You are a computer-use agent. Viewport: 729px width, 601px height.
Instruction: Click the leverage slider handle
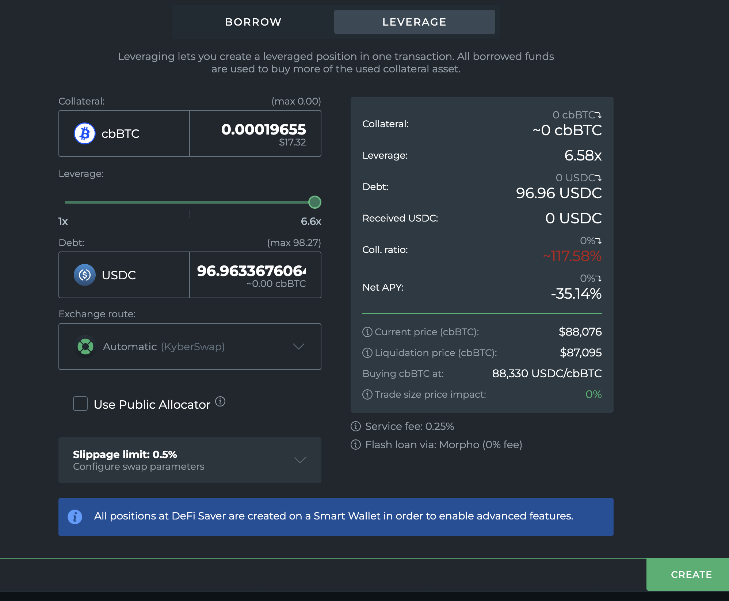click(x=314, y=202)
